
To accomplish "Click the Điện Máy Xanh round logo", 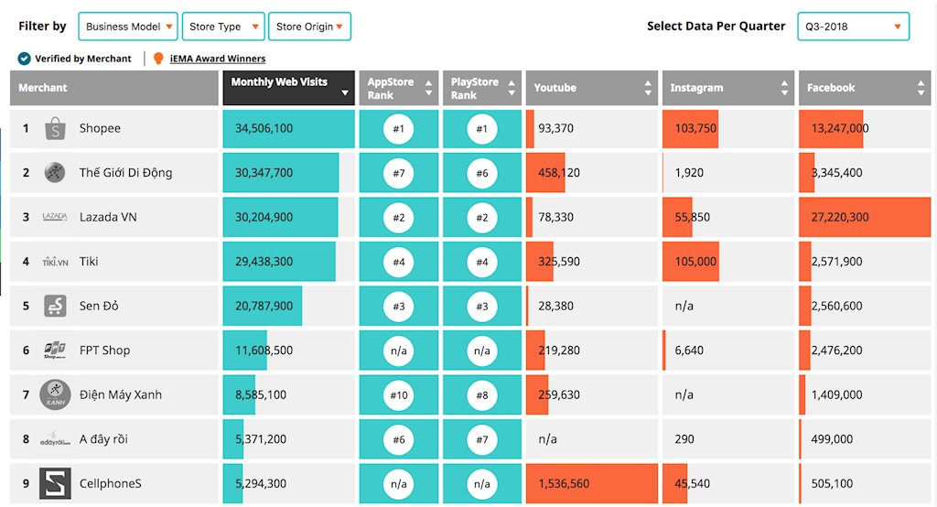I will click(55, 394).
